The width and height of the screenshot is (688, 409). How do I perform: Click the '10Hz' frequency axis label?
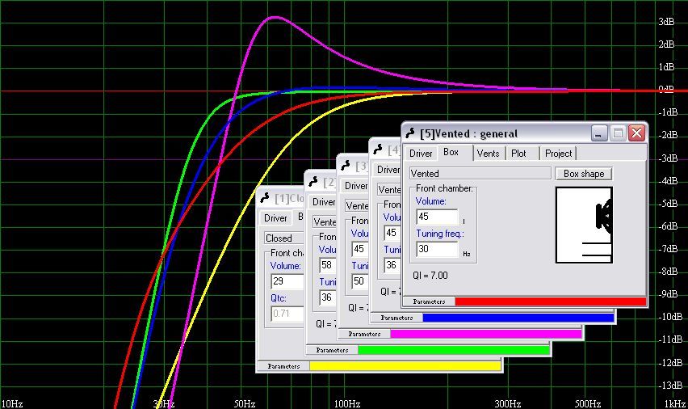(x=12, y=403)
